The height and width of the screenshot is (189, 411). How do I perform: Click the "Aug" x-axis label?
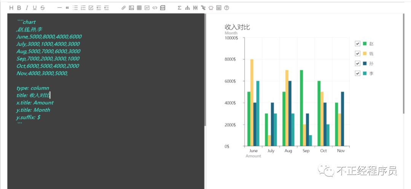pyautogui.click(x=288, y=151)
